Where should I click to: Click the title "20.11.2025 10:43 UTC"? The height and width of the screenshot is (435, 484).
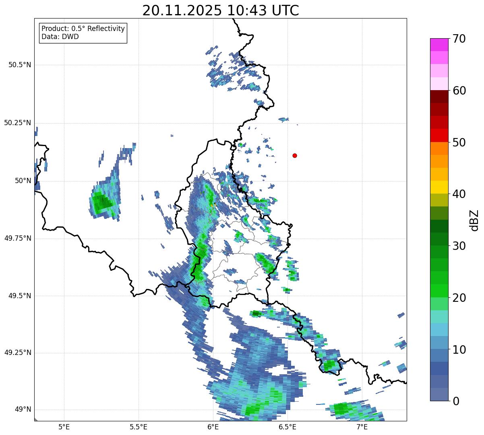tap(221, 10)
